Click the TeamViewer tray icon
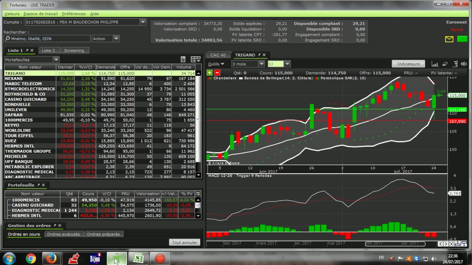Image resolution: width=472 pixels, height=265 pixels. tap(417, 259)
